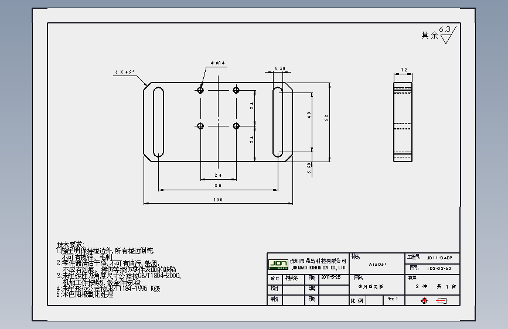Click the M4 hole touched by the leader arrow

coord(200,90)
